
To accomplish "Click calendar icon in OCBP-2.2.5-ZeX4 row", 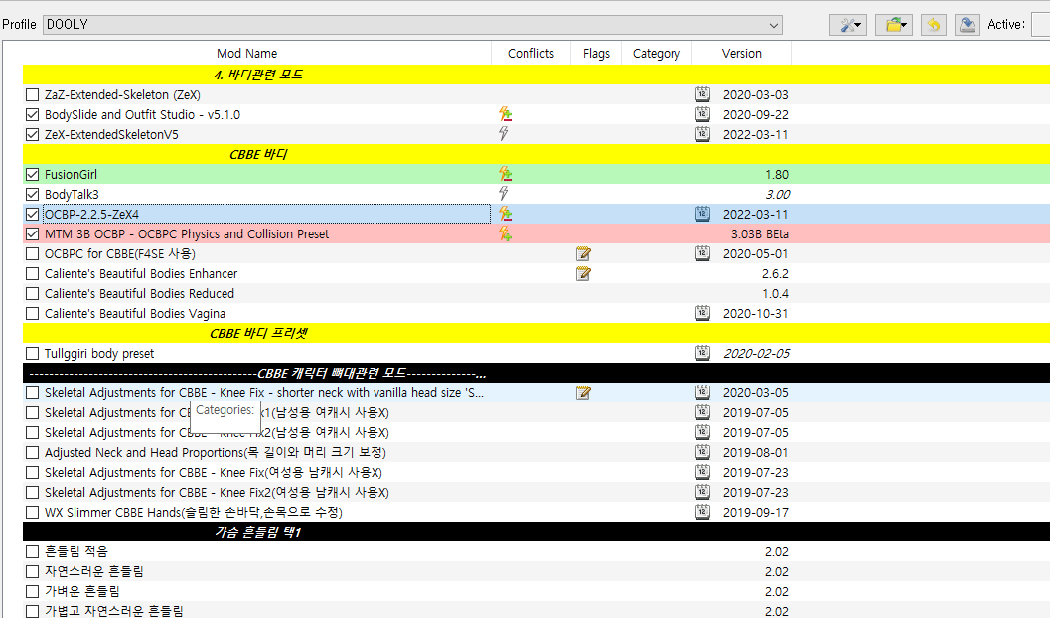I will pyautogui.click(x=702, y=214).
